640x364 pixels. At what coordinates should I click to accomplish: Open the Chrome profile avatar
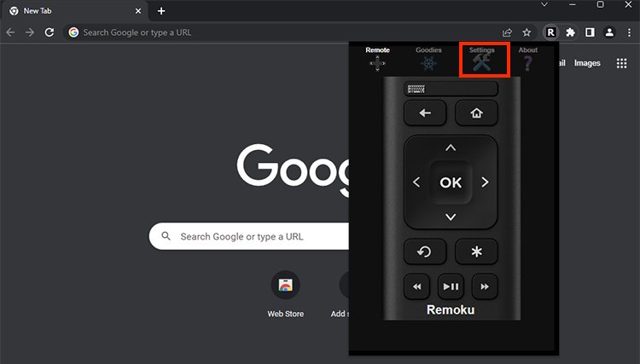tap(609, 32)
